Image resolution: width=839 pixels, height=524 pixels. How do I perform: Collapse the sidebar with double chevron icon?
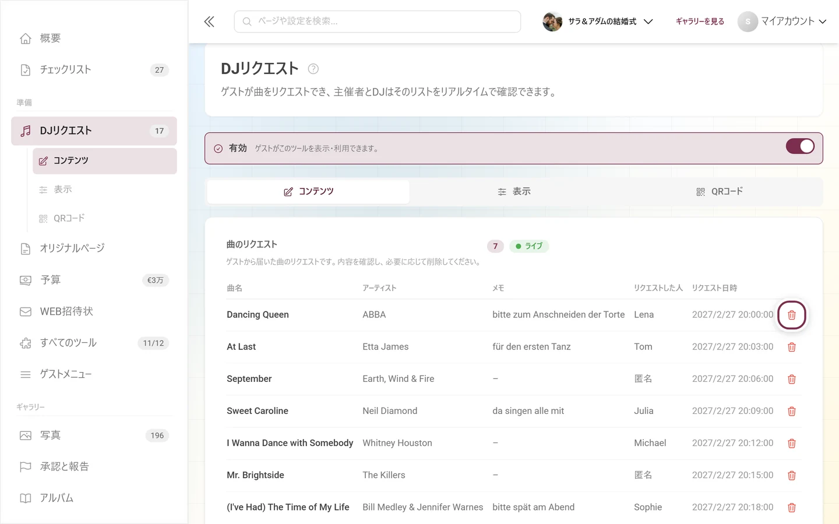click(209, 22)
